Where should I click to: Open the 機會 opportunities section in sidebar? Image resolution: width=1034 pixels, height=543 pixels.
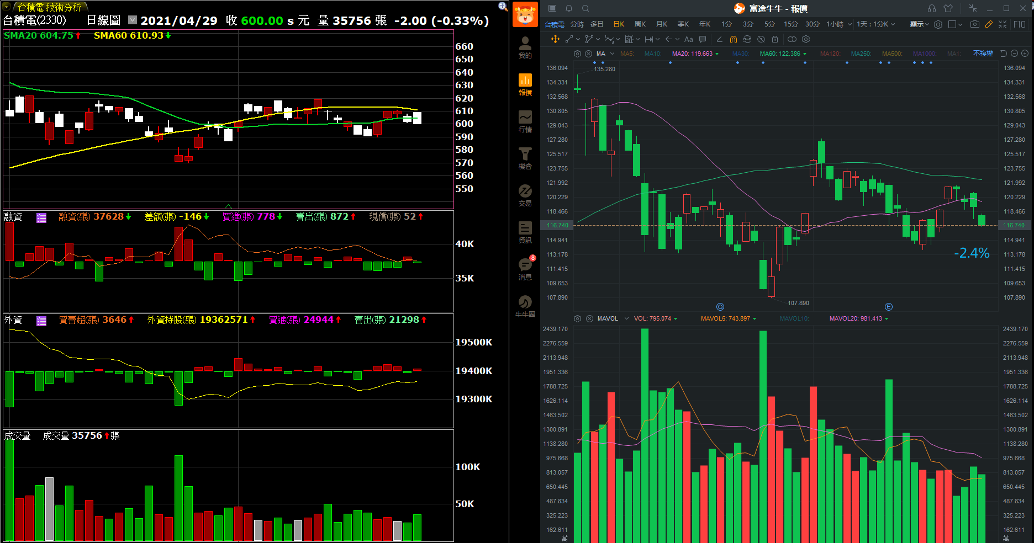525,158
